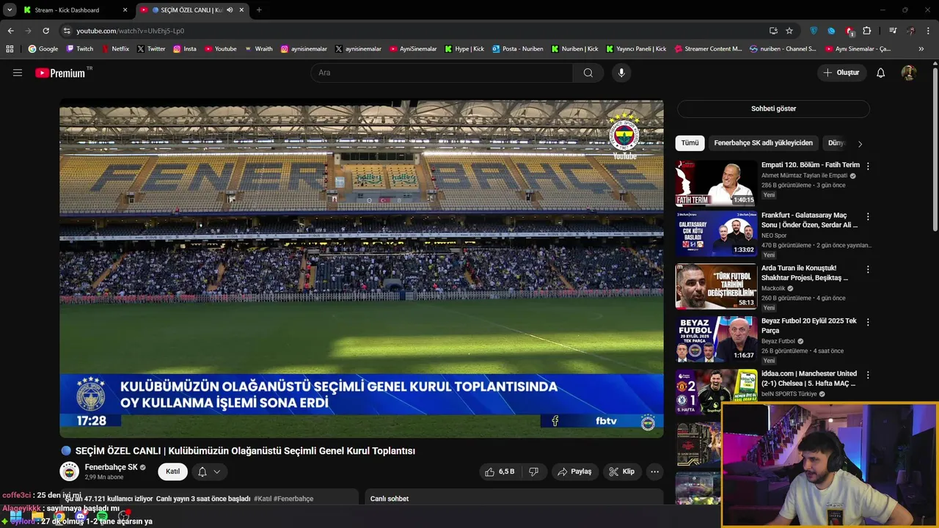Dislike the video

pyautogui.click(x=534, y=472)
